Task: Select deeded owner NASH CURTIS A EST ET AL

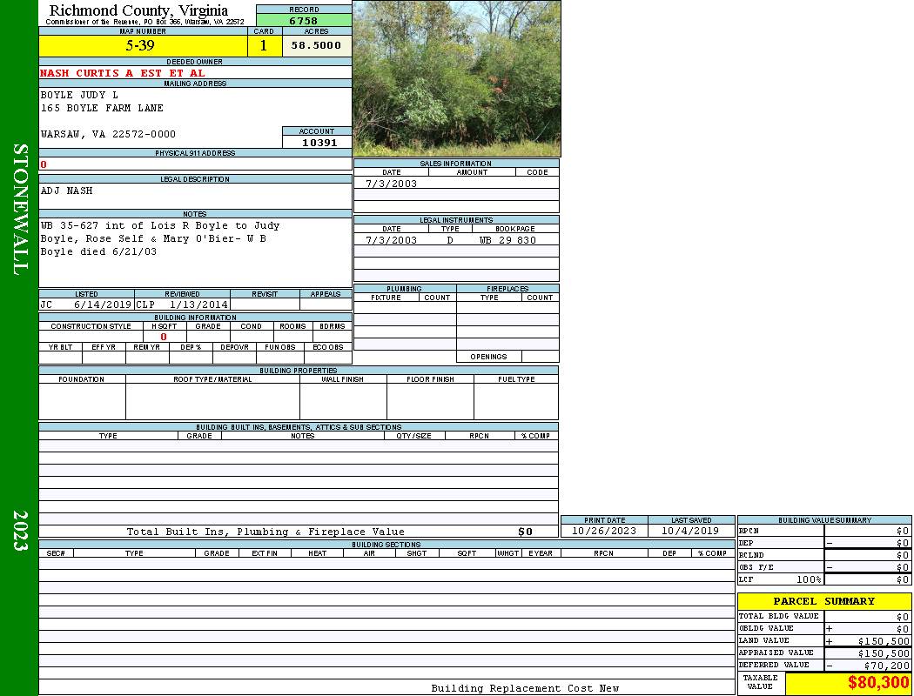Action: click(x=123, y=73)
